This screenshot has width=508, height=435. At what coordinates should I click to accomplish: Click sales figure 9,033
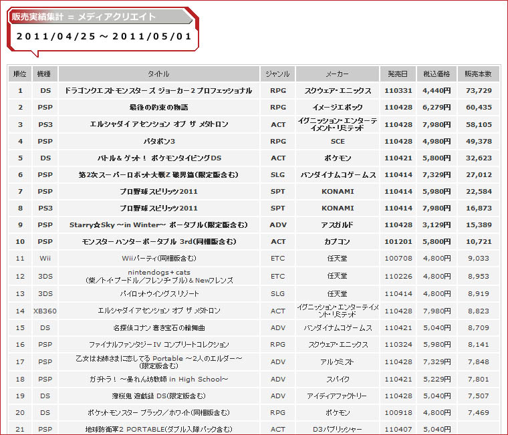click(479, 259)
